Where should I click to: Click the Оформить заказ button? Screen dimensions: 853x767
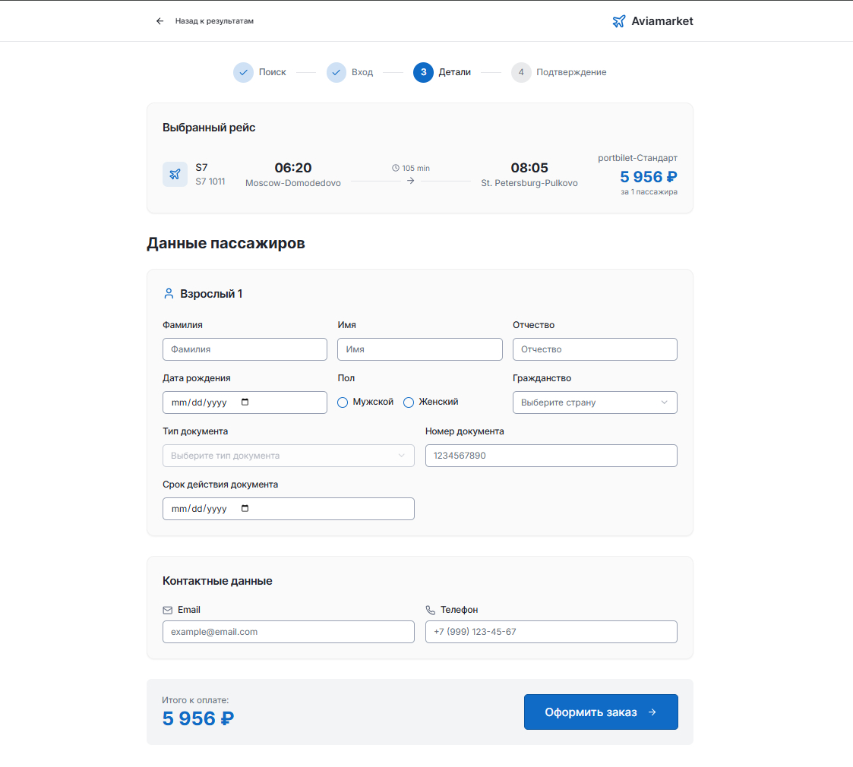601,712
